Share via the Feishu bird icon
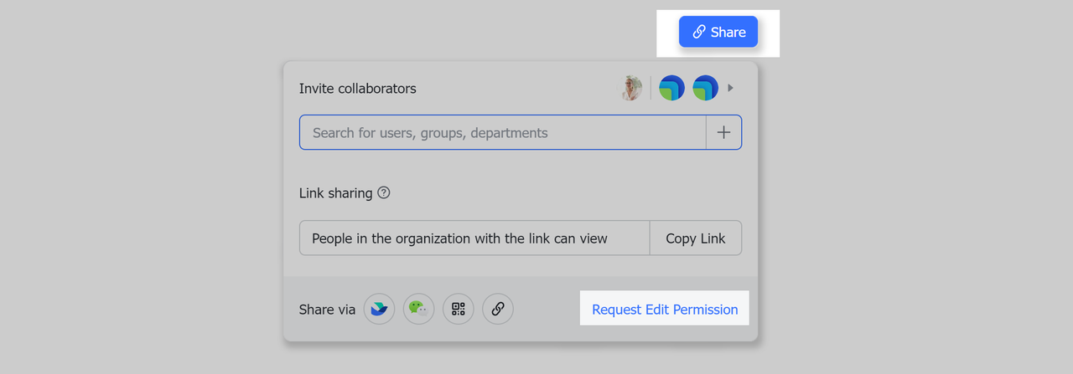1073x374 pixels. coord(379,309)
